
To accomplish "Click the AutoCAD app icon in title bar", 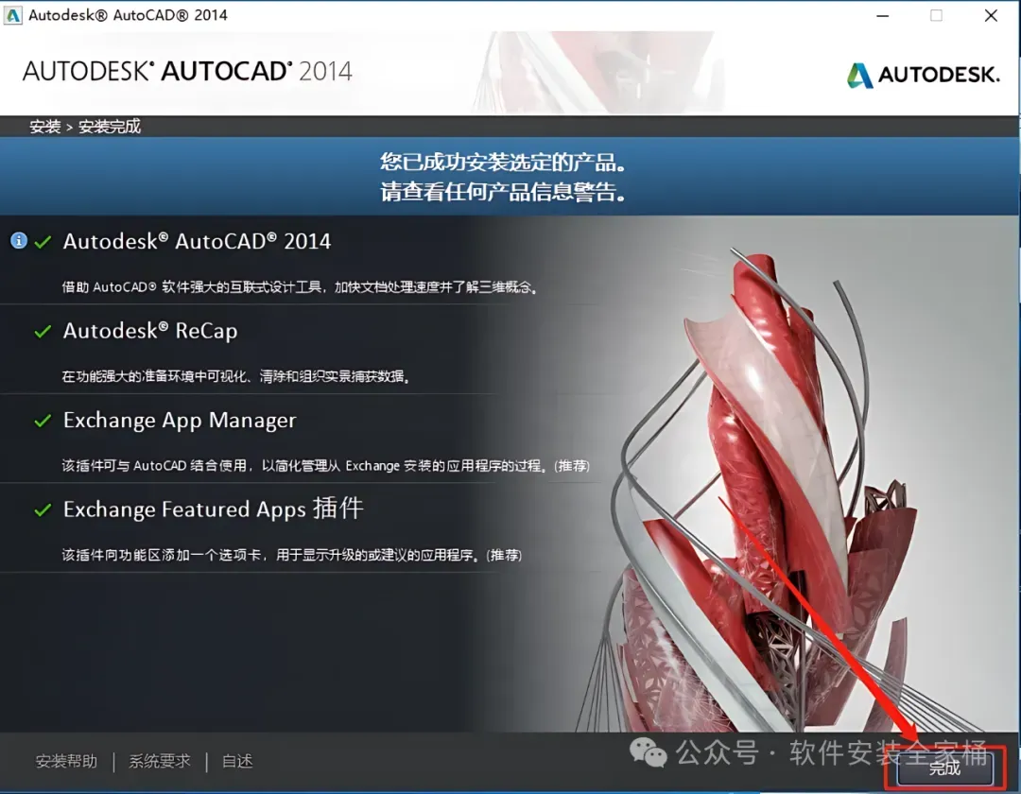I will 13,14.
